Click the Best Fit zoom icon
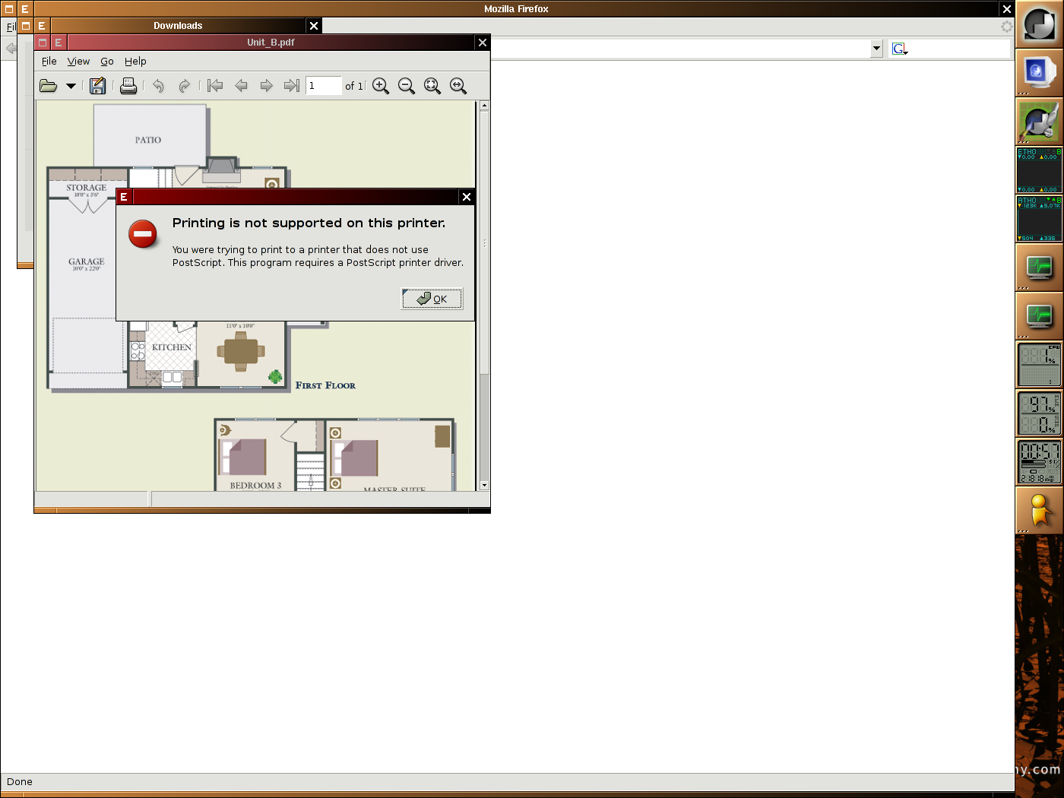 click(x=432, y=86)
